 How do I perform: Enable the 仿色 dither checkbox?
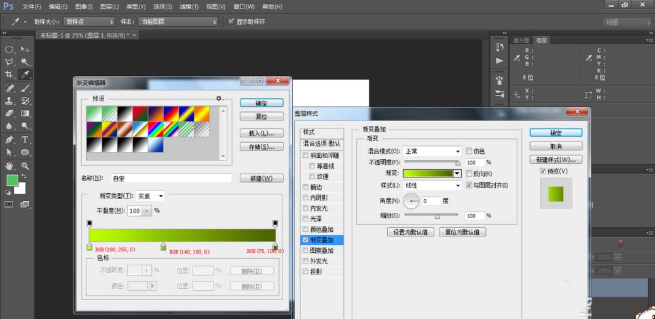point(469,151)
